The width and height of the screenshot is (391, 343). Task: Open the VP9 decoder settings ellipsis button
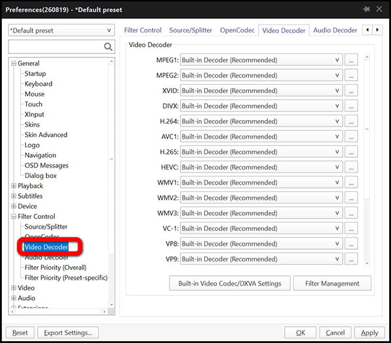coord(351,259)
